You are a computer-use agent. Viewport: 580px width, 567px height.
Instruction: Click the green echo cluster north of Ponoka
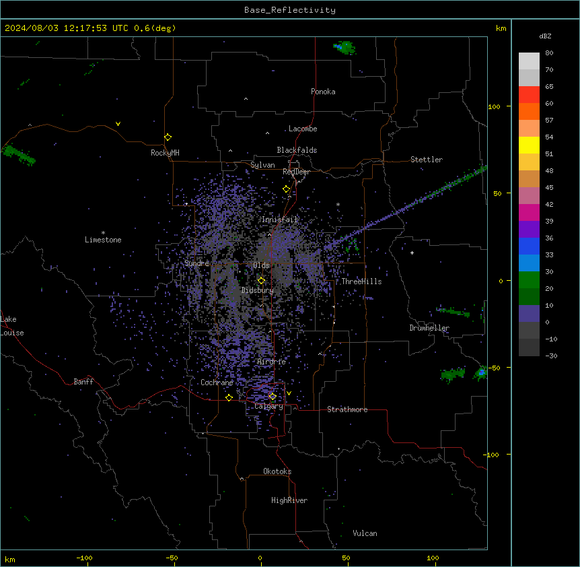[345, 48]
